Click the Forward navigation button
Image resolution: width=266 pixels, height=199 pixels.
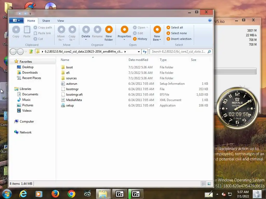click(20, 52)
